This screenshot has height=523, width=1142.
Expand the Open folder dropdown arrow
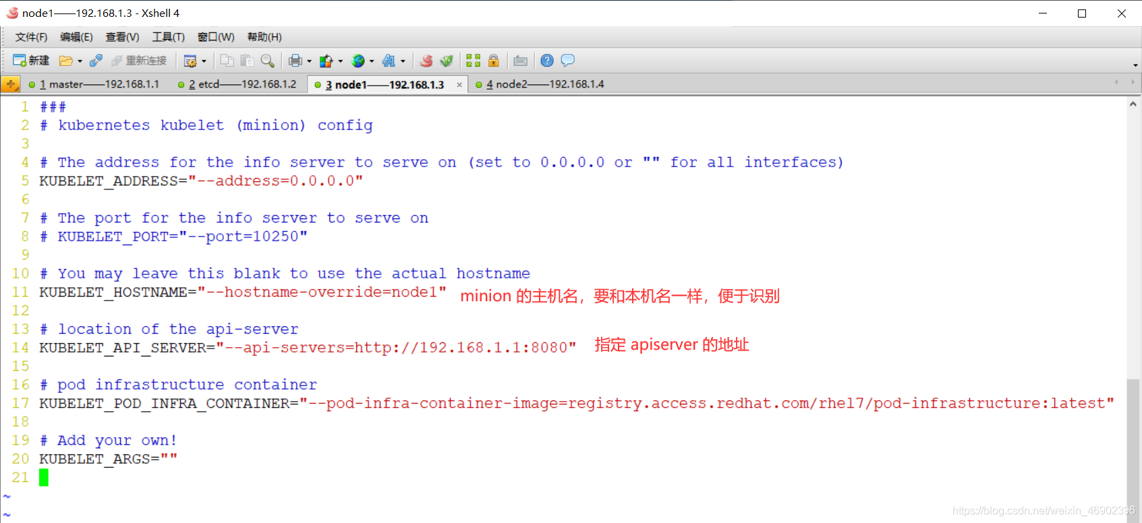pyautogui.click(x=80, y=61)
